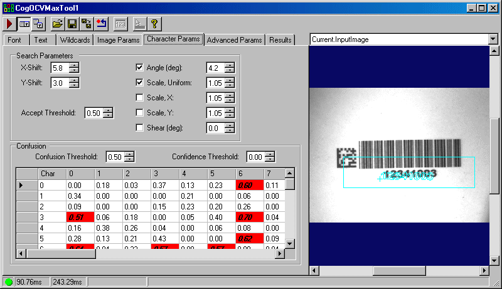Image resolution: width=502 pixels, height=289 pixels.
Task: Click the confusion table horizontal scroll thumb
Action: (61, 253)
